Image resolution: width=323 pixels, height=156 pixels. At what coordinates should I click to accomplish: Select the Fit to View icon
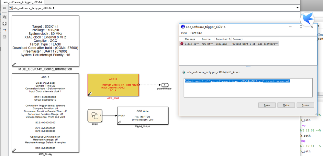[x=4, y=24]
